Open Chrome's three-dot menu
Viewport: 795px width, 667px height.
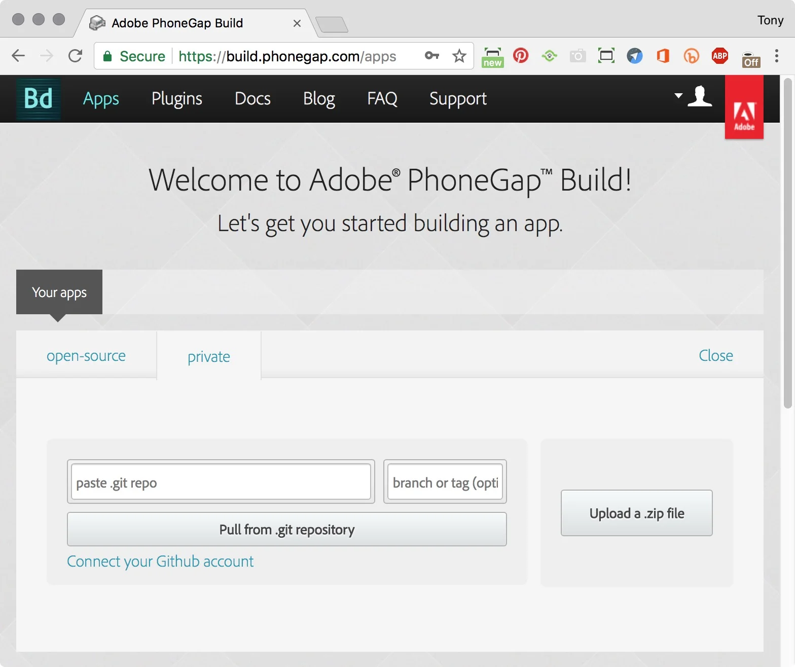[776, 56]
